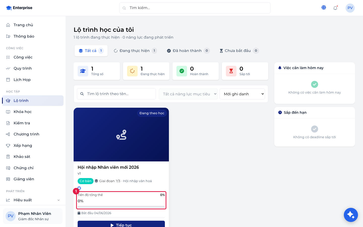Viewport: 363px width, 227px height.
Task: Click Thông báo icon in sidebar
Action: [8, 36]
